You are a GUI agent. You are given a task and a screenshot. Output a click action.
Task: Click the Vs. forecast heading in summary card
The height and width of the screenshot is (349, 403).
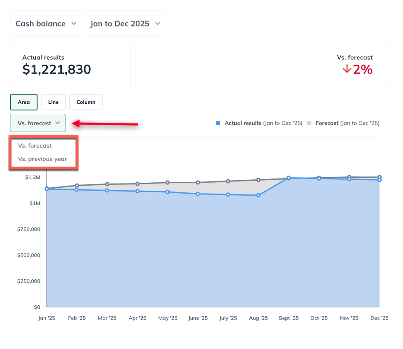pos(355,58)
